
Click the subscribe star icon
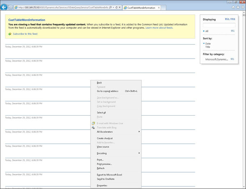coord(10,34)
